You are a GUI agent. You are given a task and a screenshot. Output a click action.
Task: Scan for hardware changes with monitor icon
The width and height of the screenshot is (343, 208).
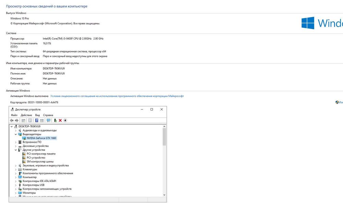pos(49,120)
